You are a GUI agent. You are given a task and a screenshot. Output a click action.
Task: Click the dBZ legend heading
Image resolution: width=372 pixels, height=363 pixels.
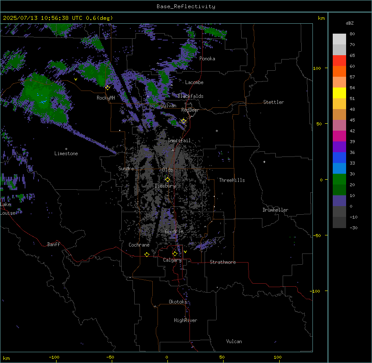point(350,23)
